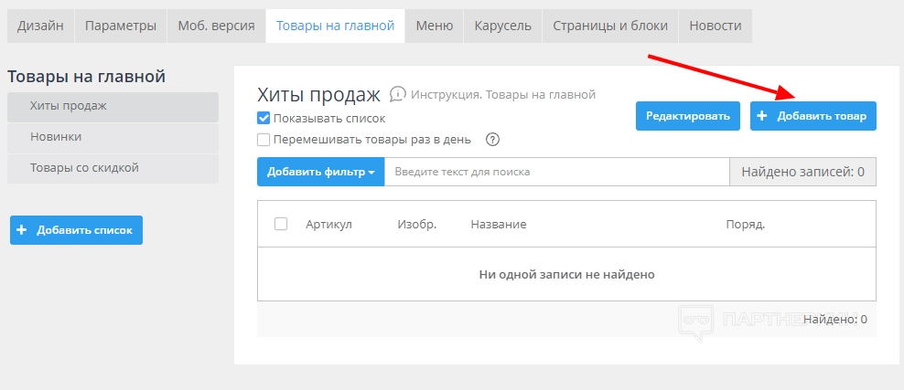
Task: Click the "Добавить список" button
Action: click(x=76, y=230)
